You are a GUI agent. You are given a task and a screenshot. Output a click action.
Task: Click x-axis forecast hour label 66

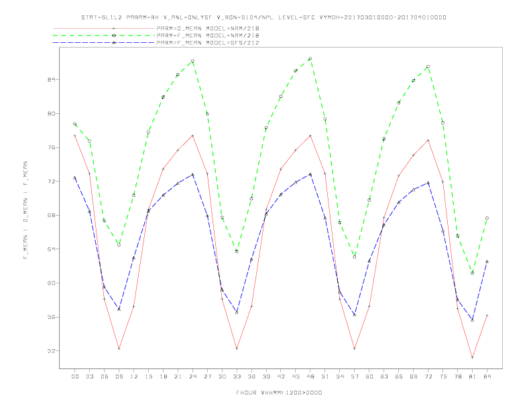pos(399,377)
